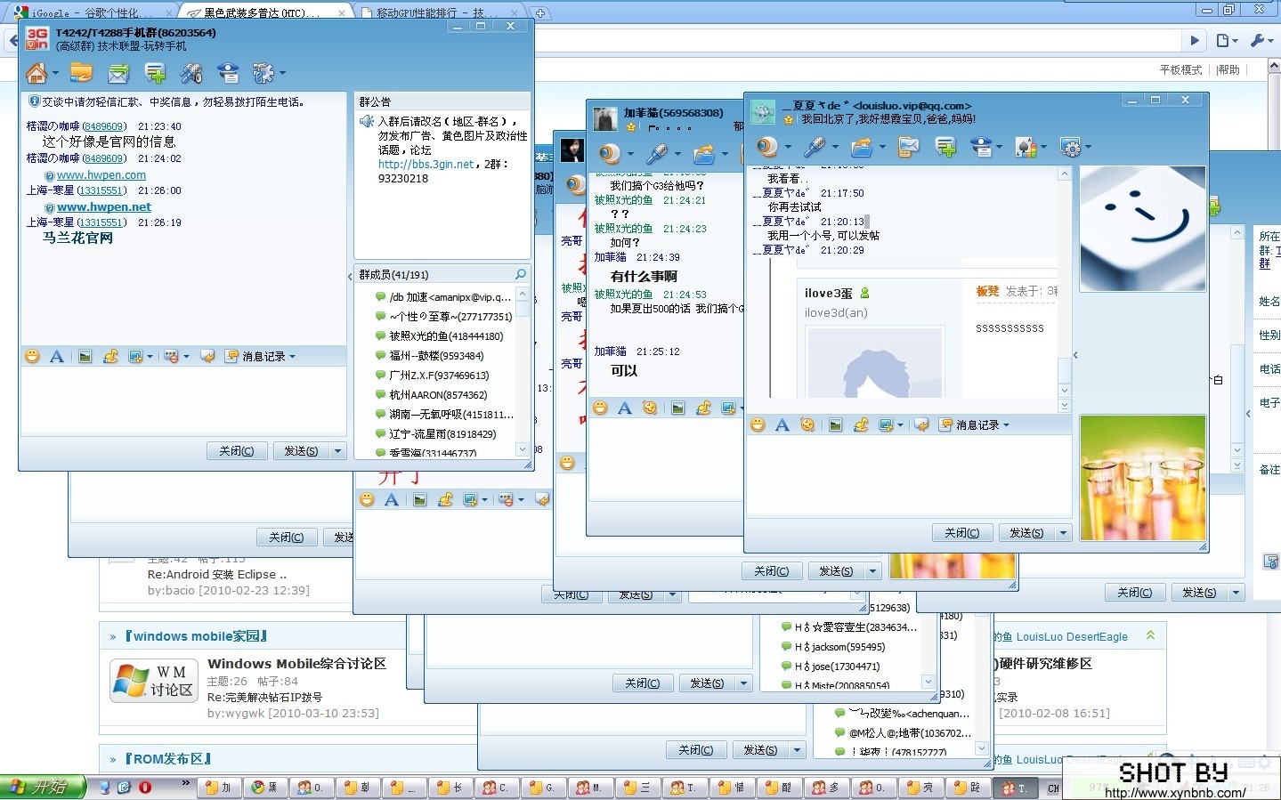Click the mail icon in the 夏夏 chat toolbar
The height and width of the screenshot is (800, 1281).
coord(908,147)
